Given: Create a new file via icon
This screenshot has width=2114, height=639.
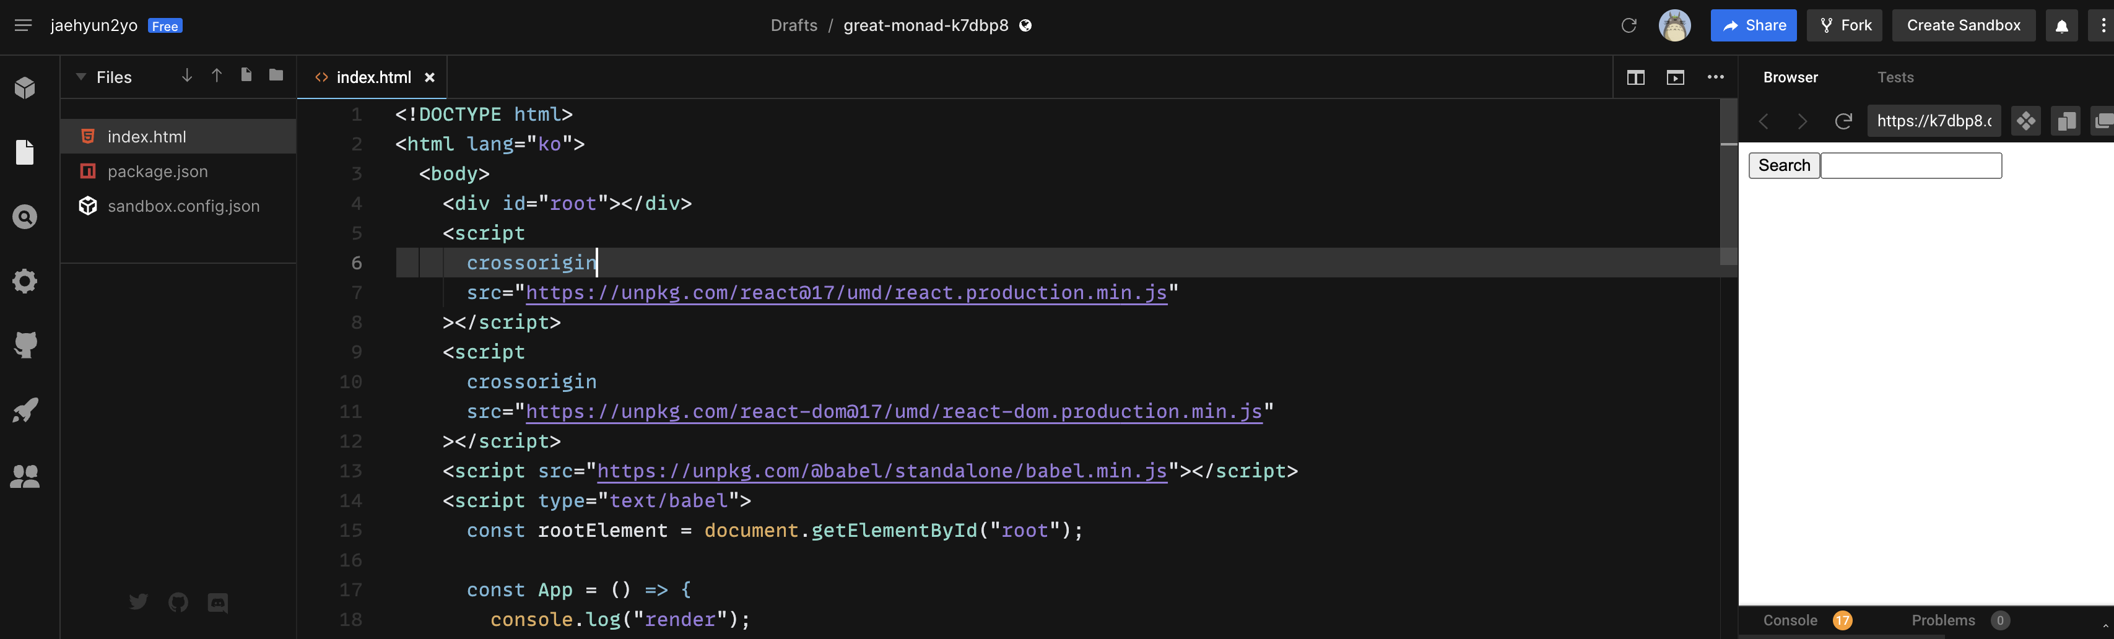Looking at the screenshot, I should (x=246, y=76).
